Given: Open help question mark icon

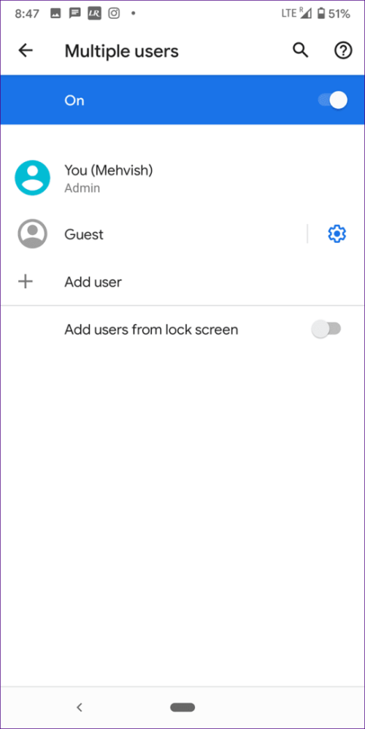Looking at the screenshot, I should tap(343, 50).
